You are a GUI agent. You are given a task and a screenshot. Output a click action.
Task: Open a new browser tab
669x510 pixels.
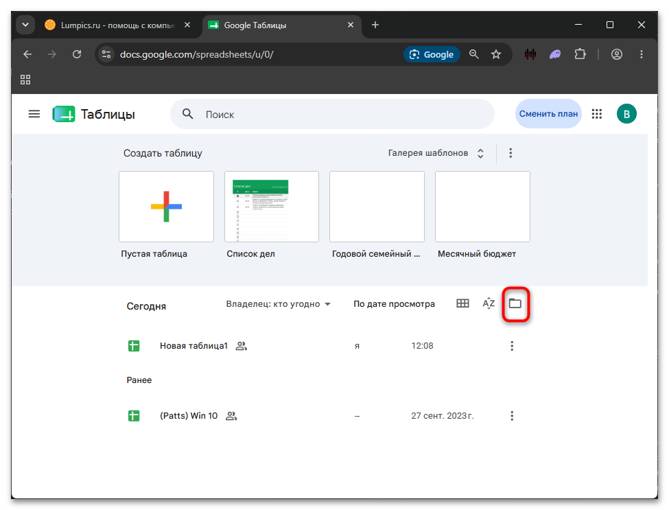pyautogui.click(x=375, y=25)
